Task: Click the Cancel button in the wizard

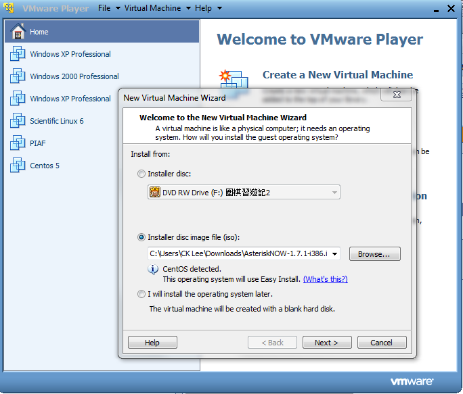Action: pos(382,343)
